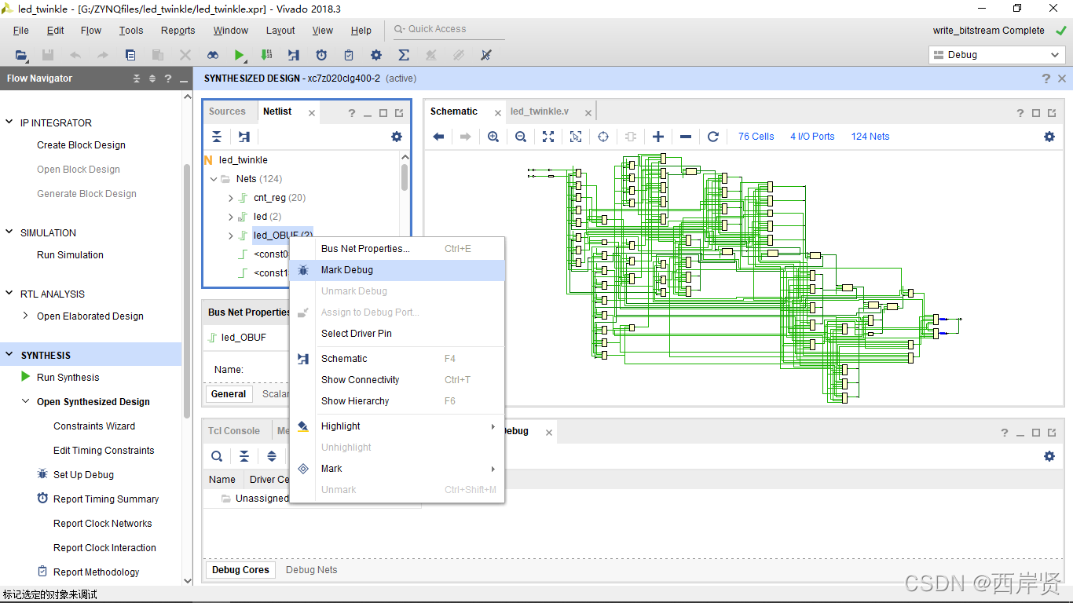This screenshot has width=1073, height=603.
Task: Switch to the Tcl Console tab
Action: (234, 431)
